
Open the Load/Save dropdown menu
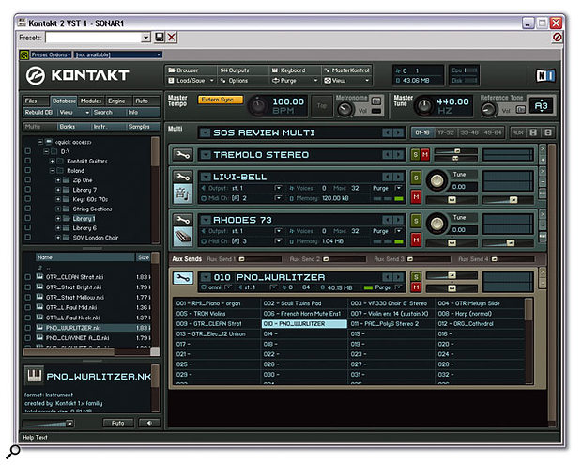191,80
